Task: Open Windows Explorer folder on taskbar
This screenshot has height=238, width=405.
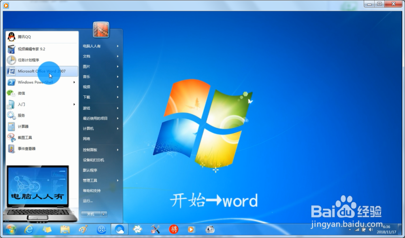Action: (65, 229)
